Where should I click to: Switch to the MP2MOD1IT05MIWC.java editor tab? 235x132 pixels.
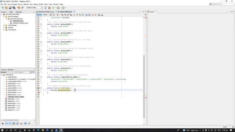click(46, 12)
